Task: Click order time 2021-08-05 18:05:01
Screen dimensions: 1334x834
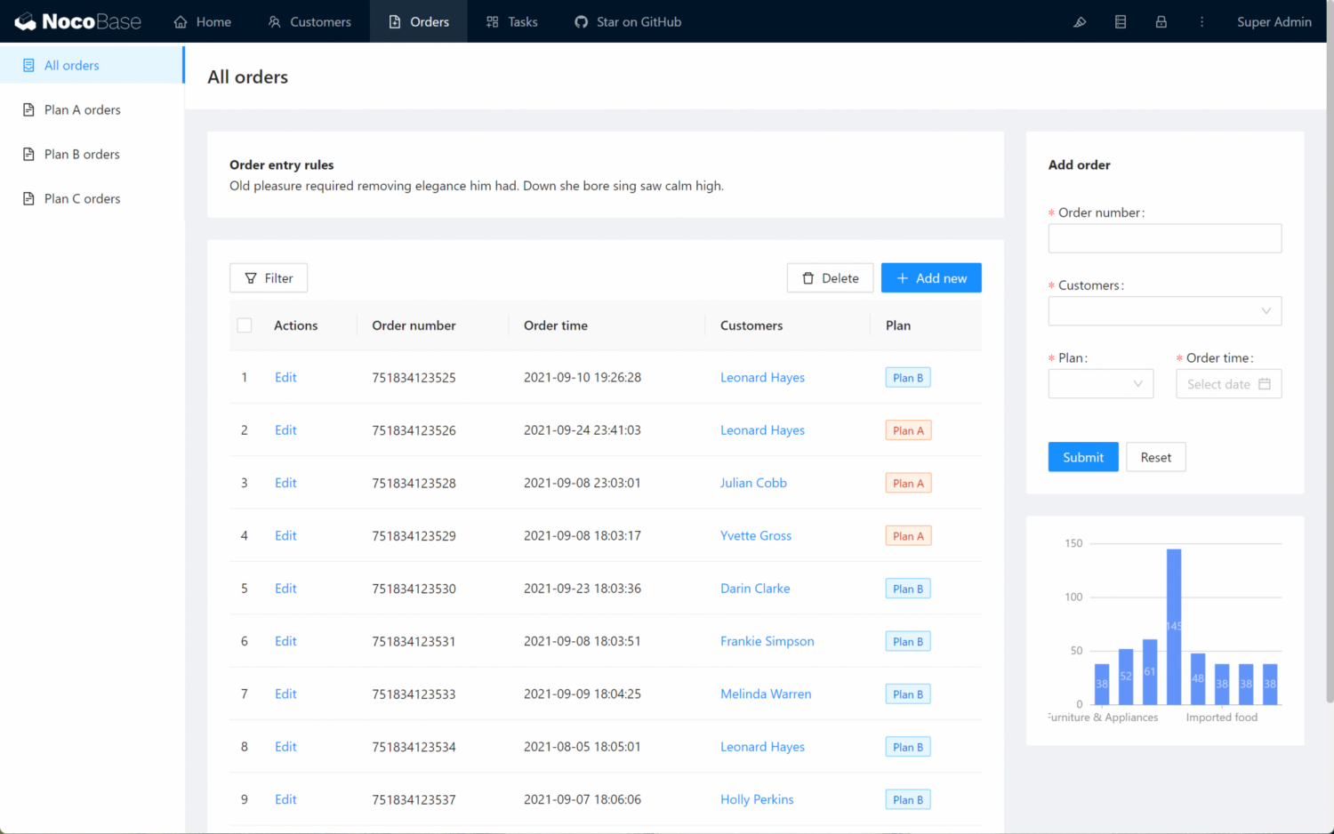Action: 583,747
